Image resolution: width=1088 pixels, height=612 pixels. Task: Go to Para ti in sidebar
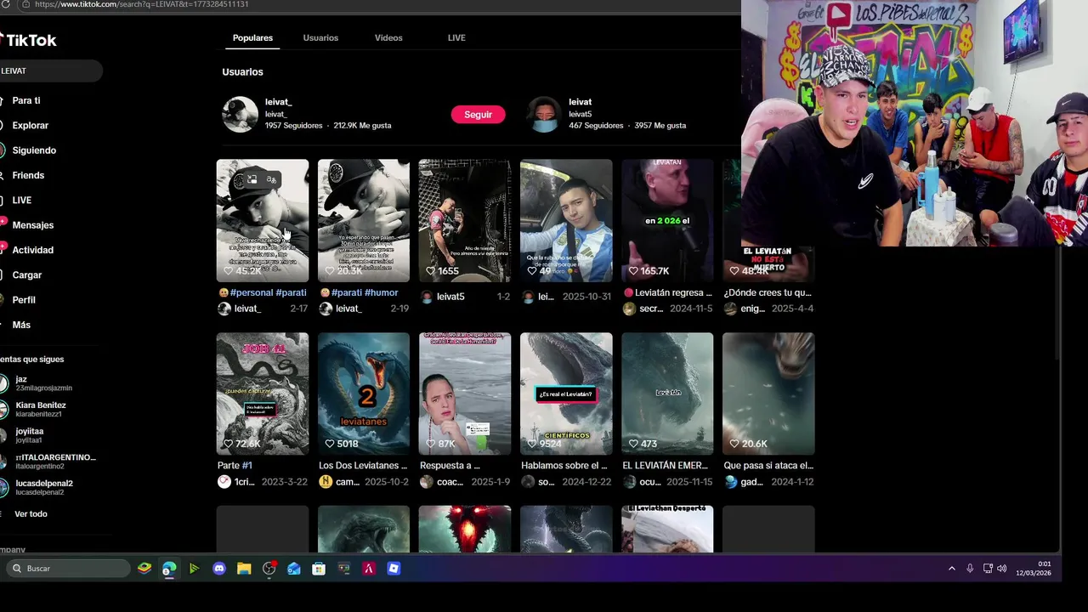click(x=25, y=100)
